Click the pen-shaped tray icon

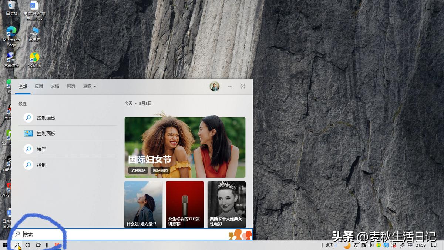pos(402,245)
